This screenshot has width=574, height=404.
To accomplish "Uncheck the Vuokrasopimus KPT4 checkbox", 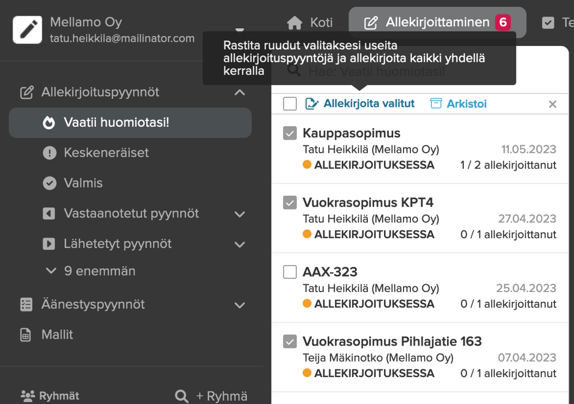I will (290, 203).
